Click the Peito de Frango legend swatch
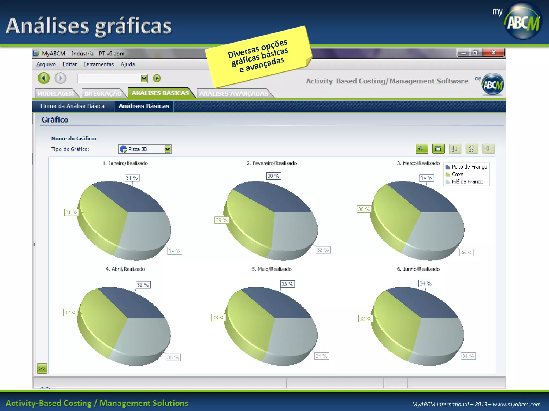Viewport: 549px width, 411px height. 447,167
